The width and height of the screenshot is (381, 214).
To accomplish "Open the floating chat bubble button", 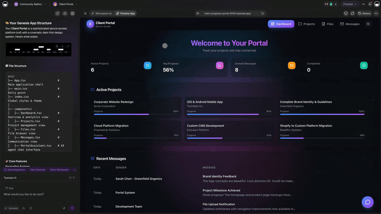I will tap(368, 202).
